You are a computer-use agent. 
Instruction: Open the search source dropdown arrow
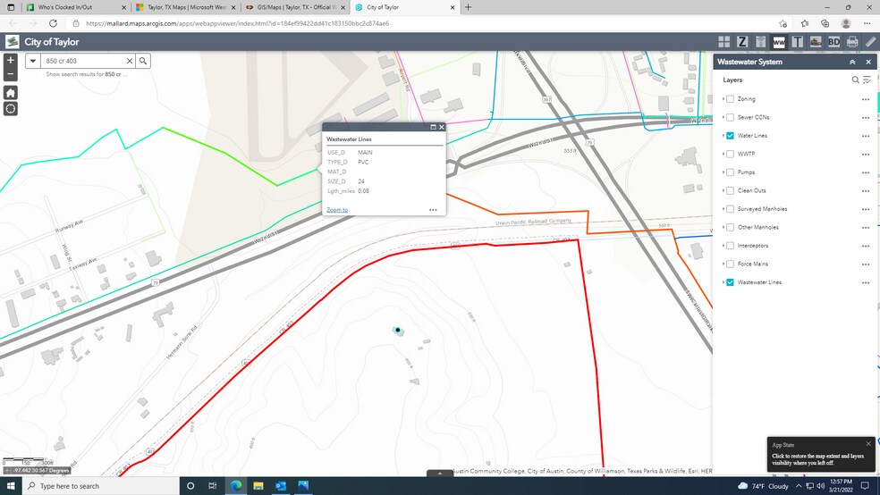point(33,61)
